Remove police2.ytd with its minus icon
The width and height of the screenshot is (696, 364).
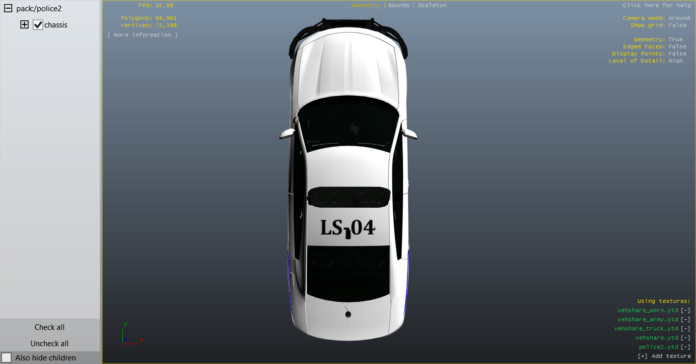(685, 347)
